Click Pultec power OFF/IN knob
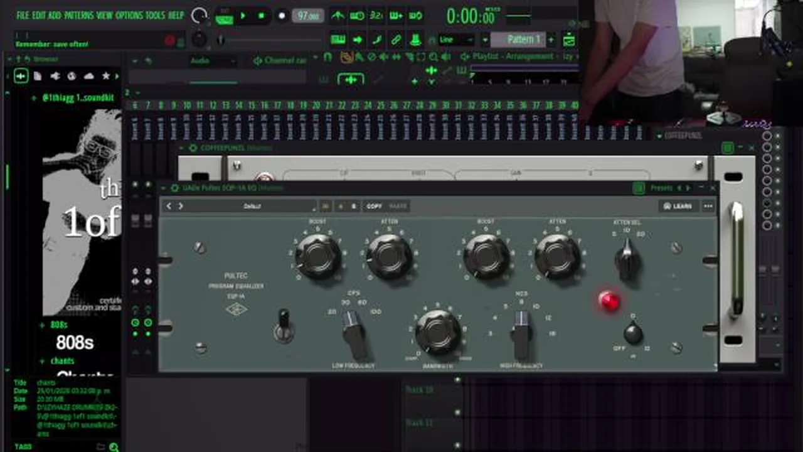Viewport: 803px width, 452px height. click(x=633, y=333)
